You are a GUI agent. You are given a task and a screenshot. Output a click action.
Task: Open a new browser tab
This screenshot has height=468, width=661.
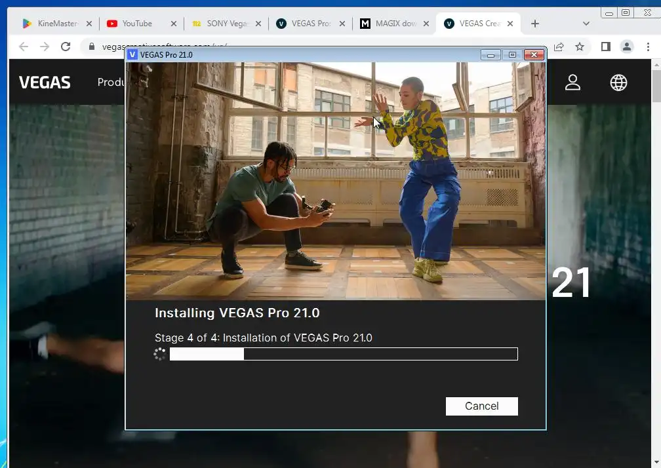[535, 24]
